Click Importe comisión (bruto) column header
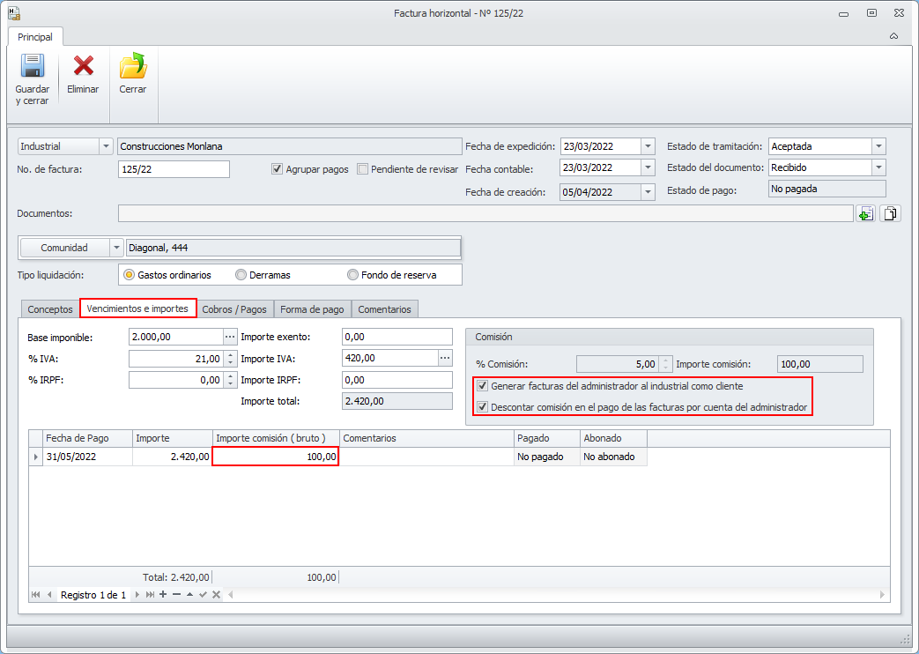The width and height of the screenshot is (919, 654). coord(276,438)
